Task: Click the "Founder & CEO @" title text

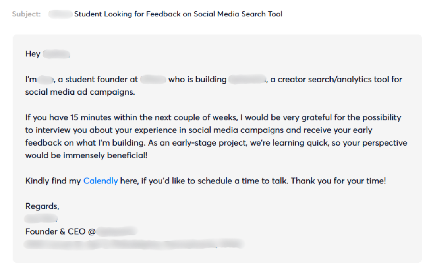Action: point(60,231)
